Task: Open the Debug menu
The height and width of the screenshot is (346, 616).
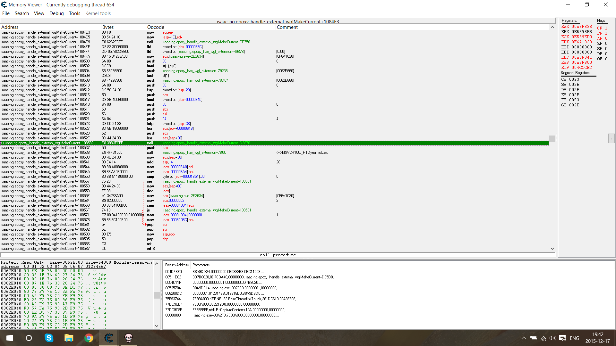Action: 56,13
